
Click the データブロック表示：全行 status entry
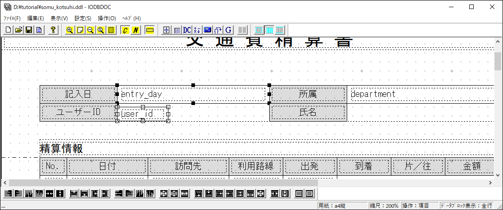click(467, 206)
